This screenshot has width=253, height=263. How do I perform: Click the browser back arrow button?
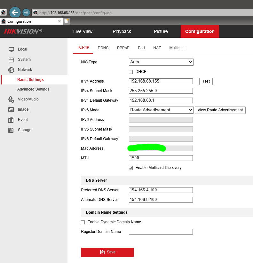(15, 12)
